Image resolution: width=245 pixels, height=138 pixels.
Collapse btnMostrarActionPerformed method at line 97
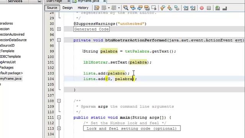click(59, 40)
